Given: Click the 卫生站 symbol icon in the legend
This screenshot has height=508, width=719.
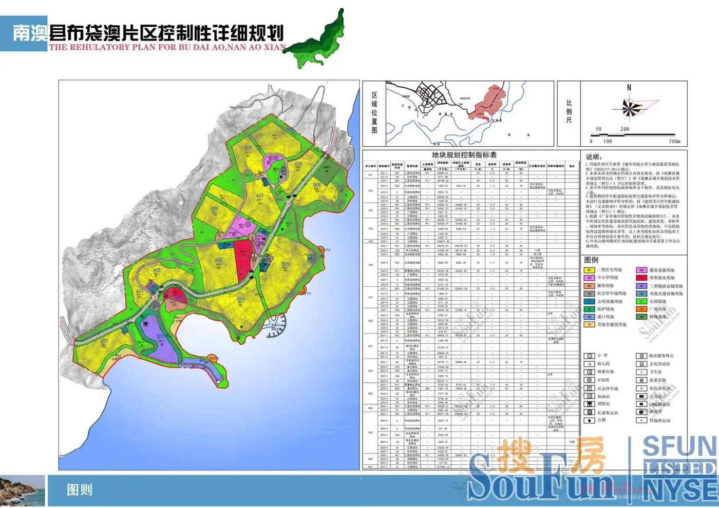Looking at the screenshot, I should coord(641,372).
